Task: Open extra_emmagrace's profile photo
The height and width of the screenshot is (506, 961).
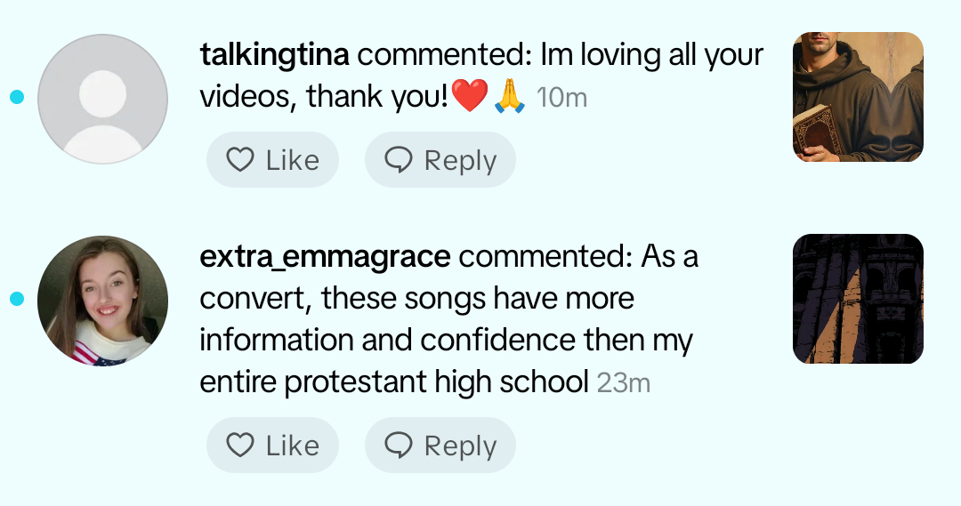Action: [103, 300]
